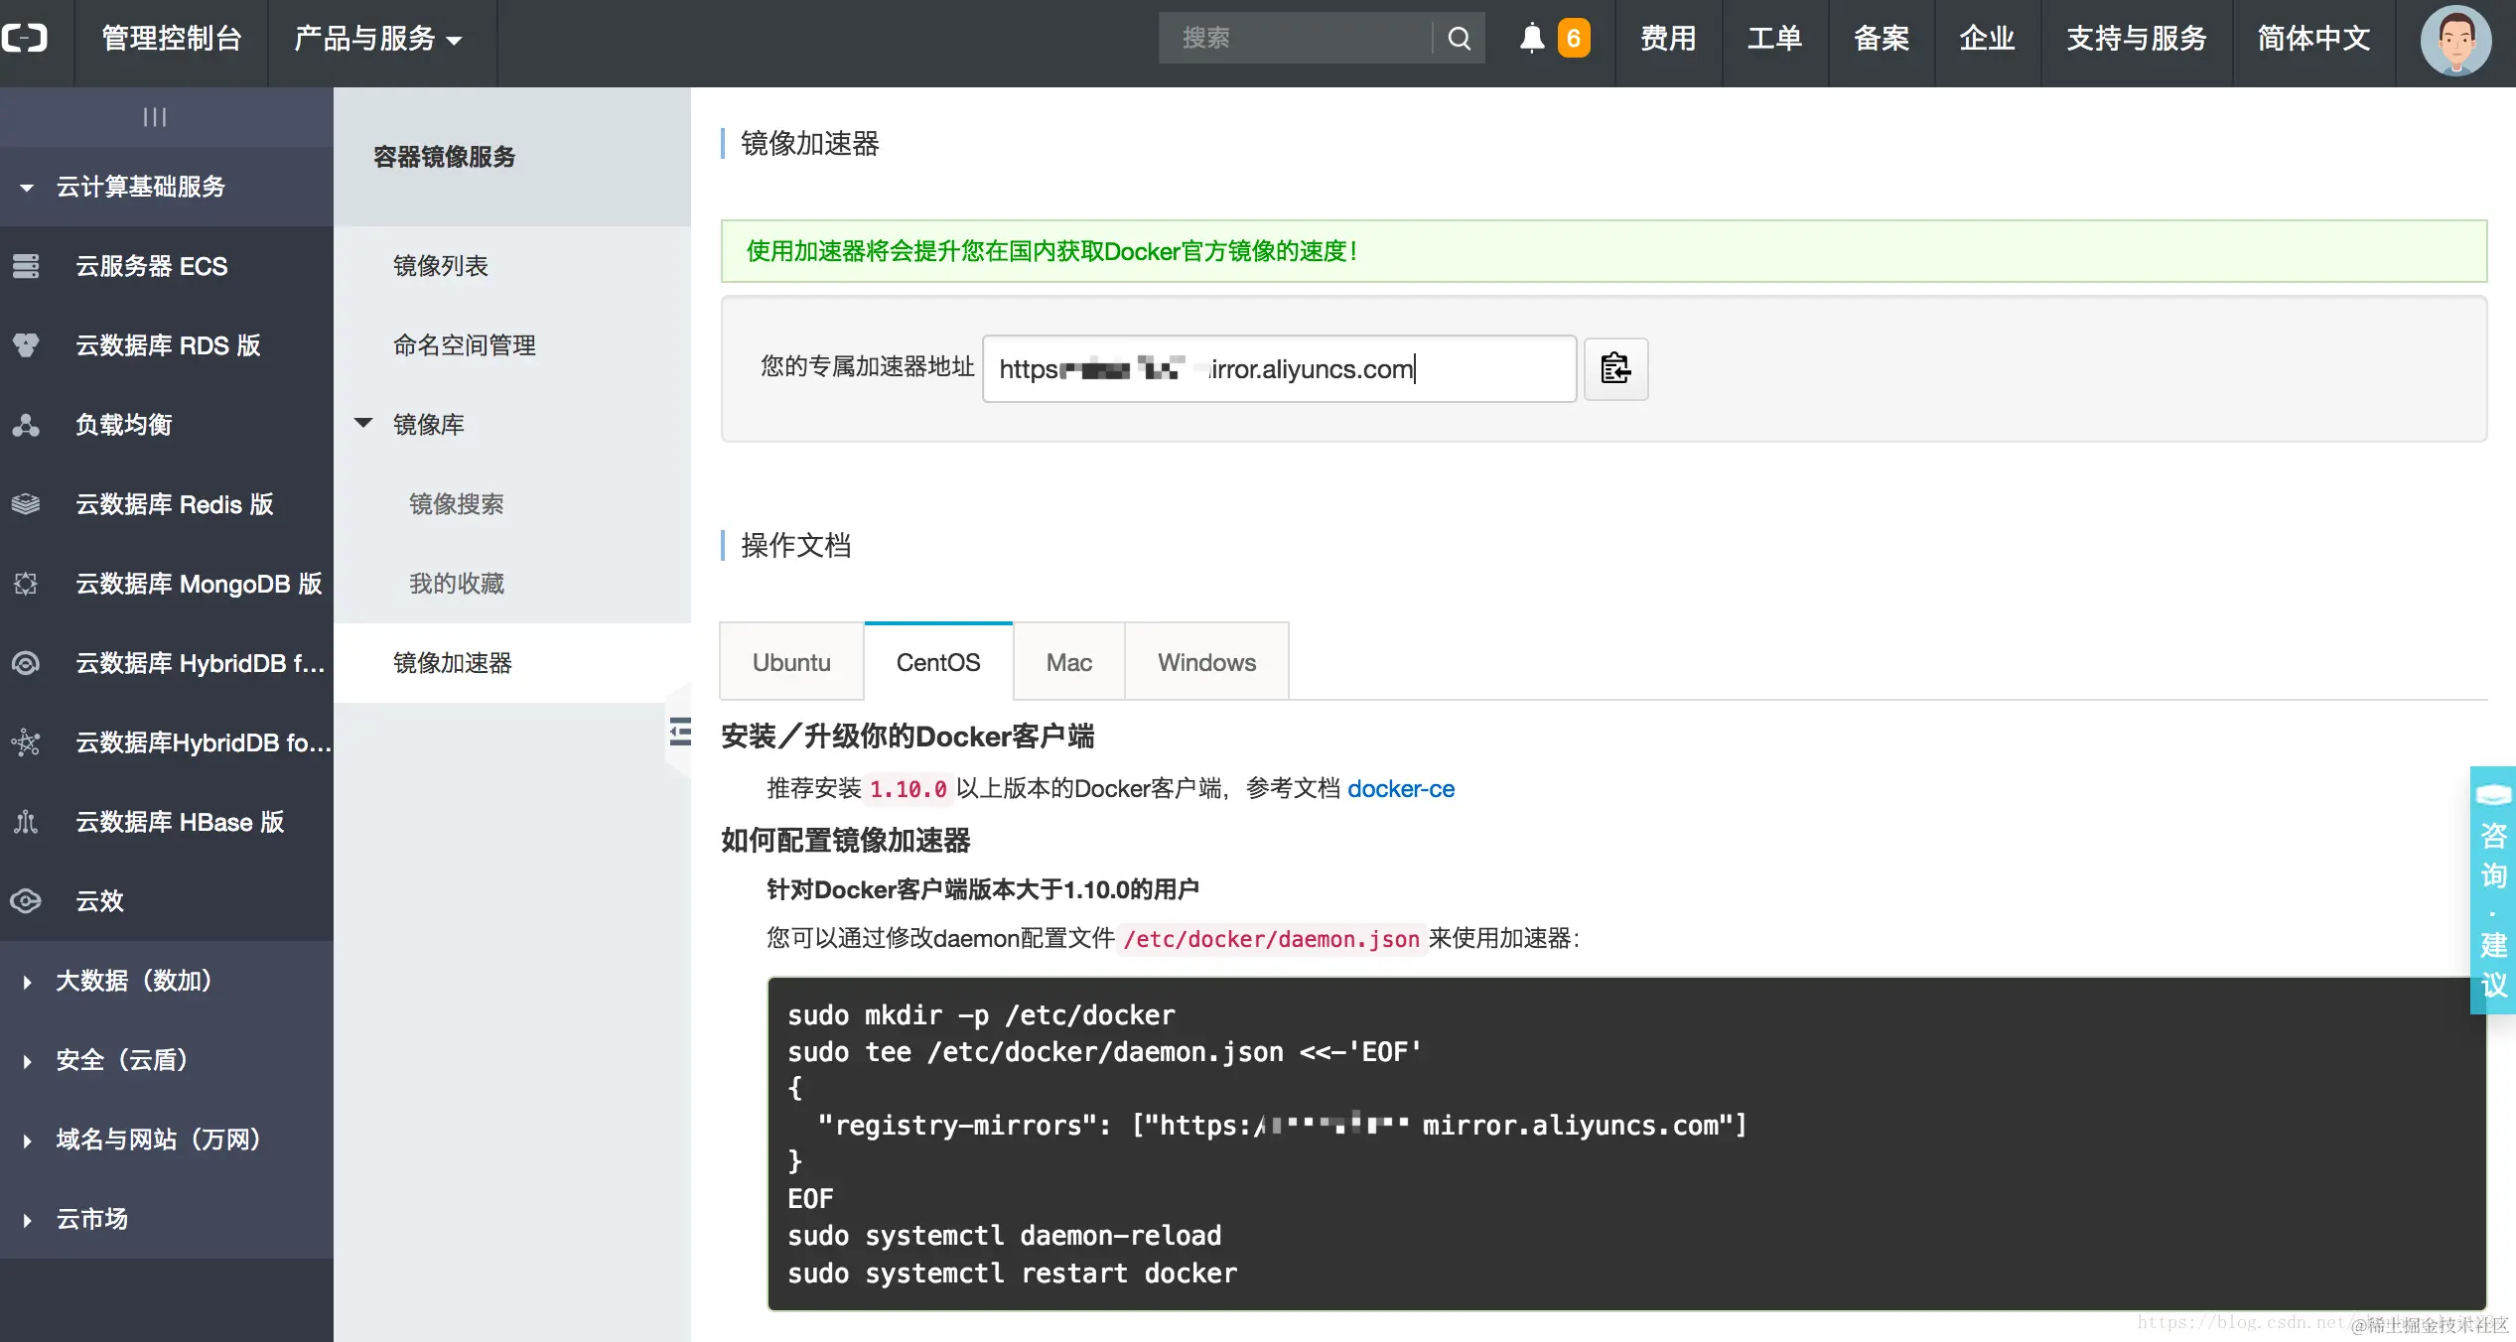Collapse the 镜像库 tree section
The image size is (2516, 1342).
pos(363,424)
